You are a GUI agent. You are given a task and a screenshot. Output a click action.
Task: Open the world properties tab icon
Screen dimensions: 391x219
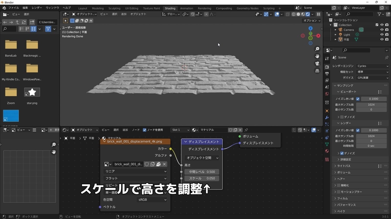327,94
